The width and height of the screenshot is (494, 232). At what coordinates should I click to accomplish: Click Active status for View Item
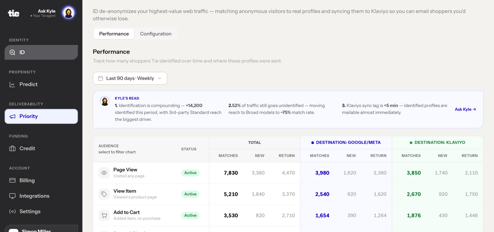pos(190,194)
